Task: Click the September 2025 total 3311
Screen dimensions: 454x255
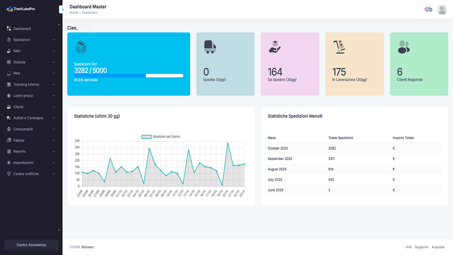Action: (331, 159)
